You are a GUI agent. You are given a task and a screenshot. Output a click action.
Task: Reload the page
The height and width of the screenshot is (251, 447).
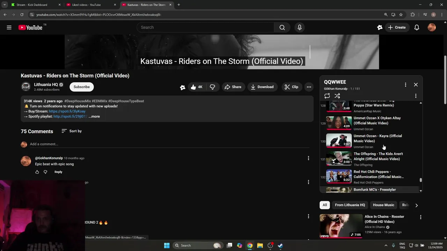point(22,15)
